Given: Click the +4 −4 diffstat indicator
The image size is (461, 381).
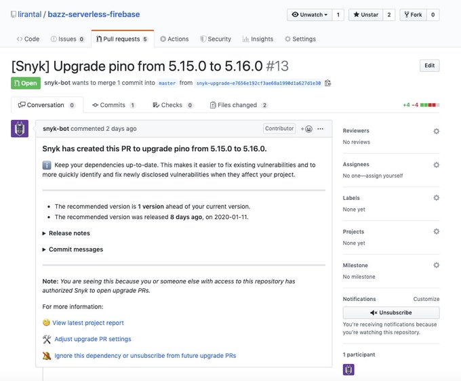Looking at the screenshot, I should 421,105.
